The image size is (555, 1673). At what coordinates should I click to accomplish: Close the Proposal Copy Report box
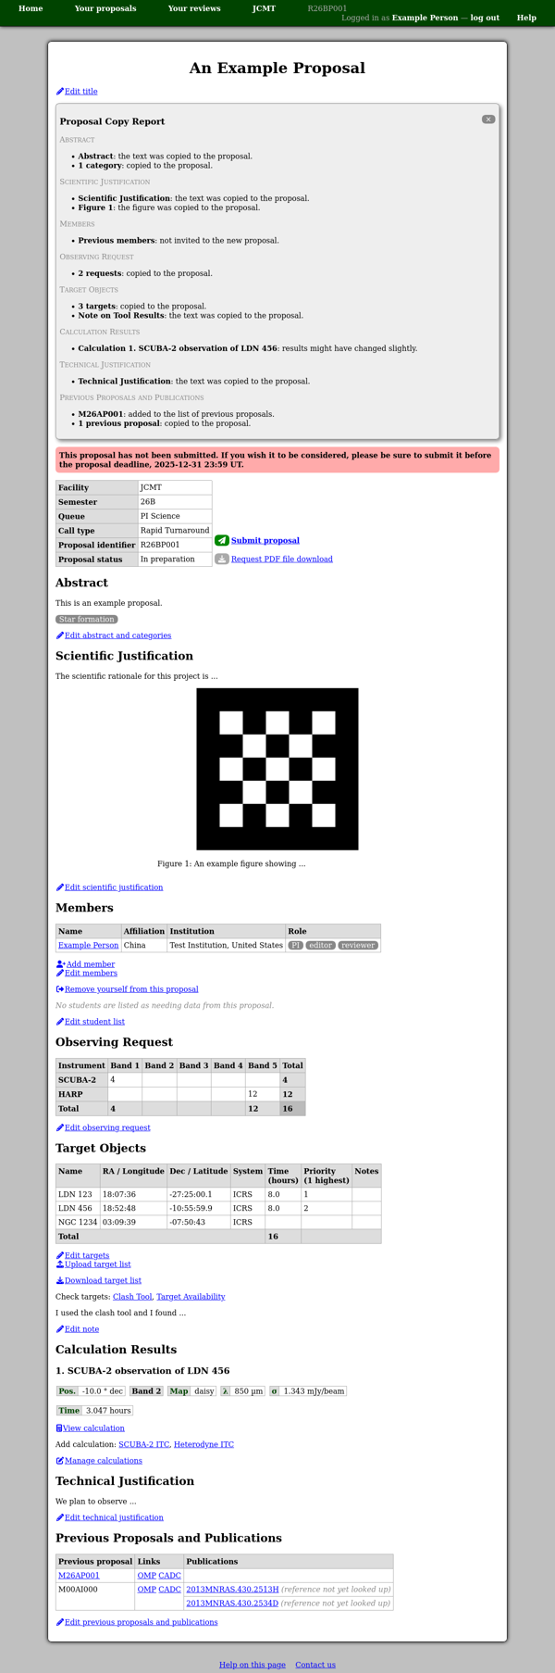coord(488,119)
